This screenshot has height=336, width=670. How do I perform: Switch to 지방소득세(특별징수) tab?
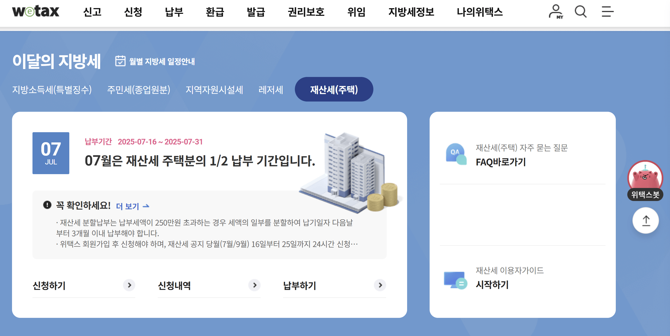point(52,90)
